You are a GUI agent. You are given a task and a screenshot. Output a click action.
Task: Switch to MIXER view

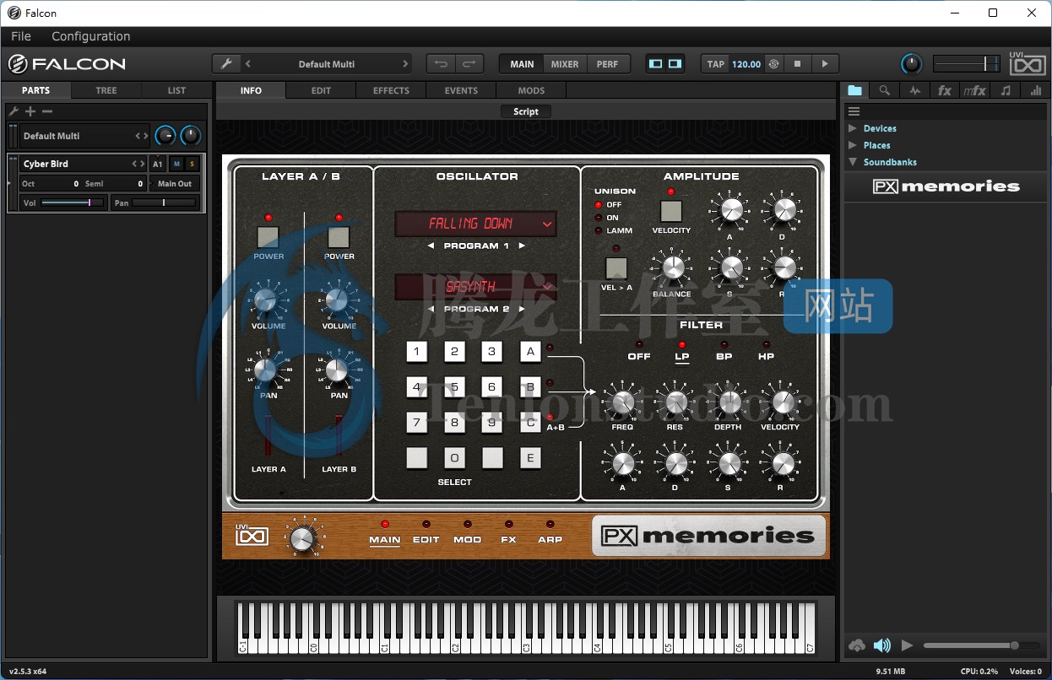pyautogui.click(x=565, y=64)
